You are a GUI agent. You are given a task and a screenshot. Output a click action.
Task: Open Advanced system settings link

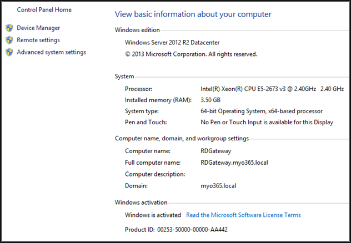click(52, 52)
